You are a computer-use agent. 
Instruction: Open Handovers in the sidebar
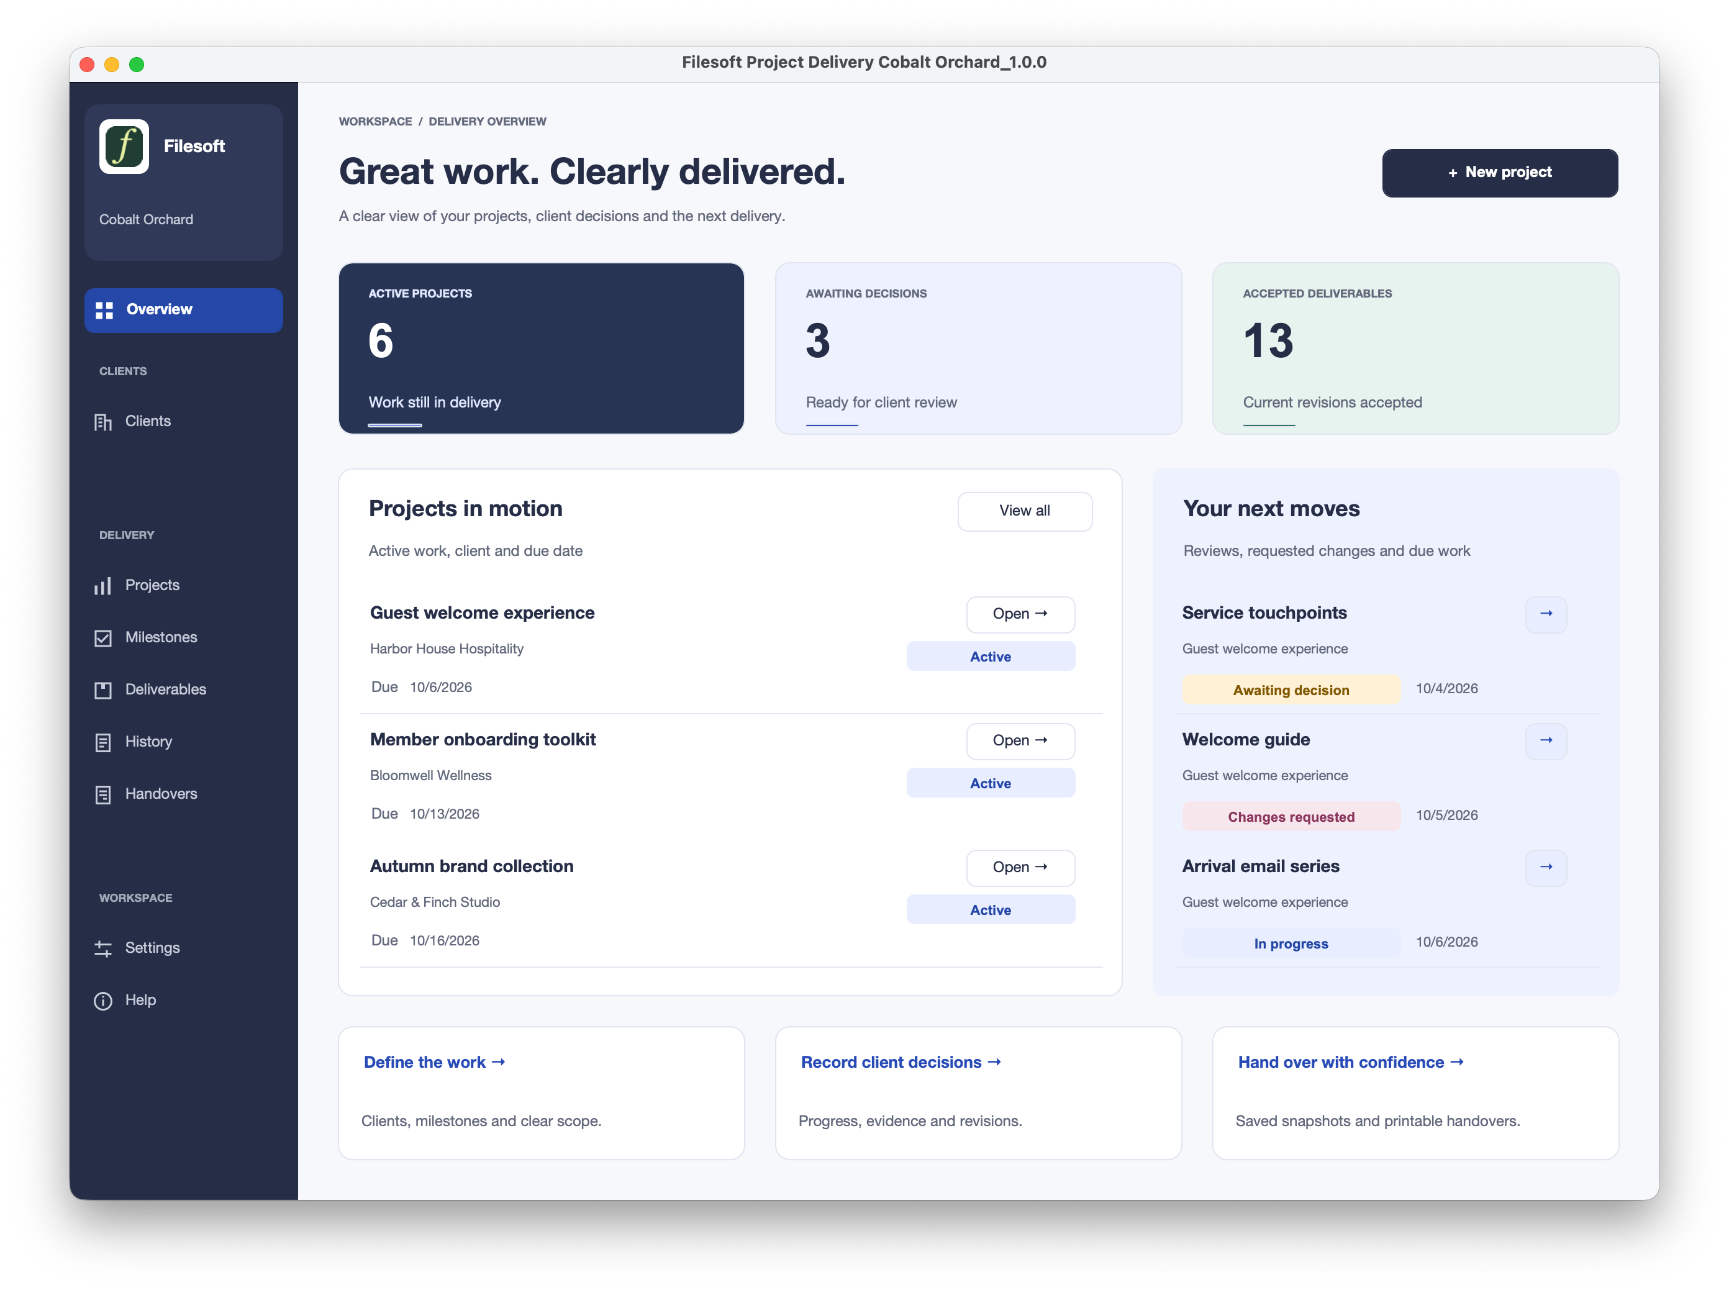pyautogui.click(x=184, y=794)
